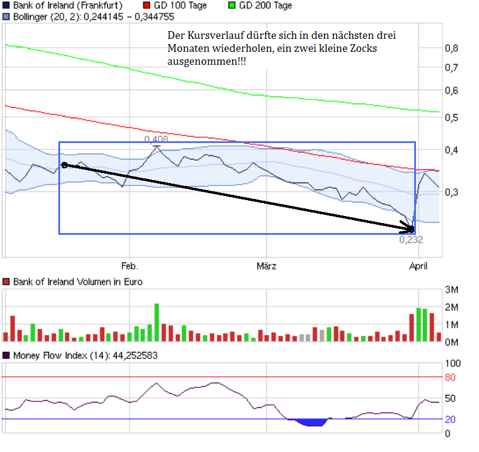Click the dark blue Bank of Ireland legend swatch
The width and height of the screenshot is (479, 452).
6,5
